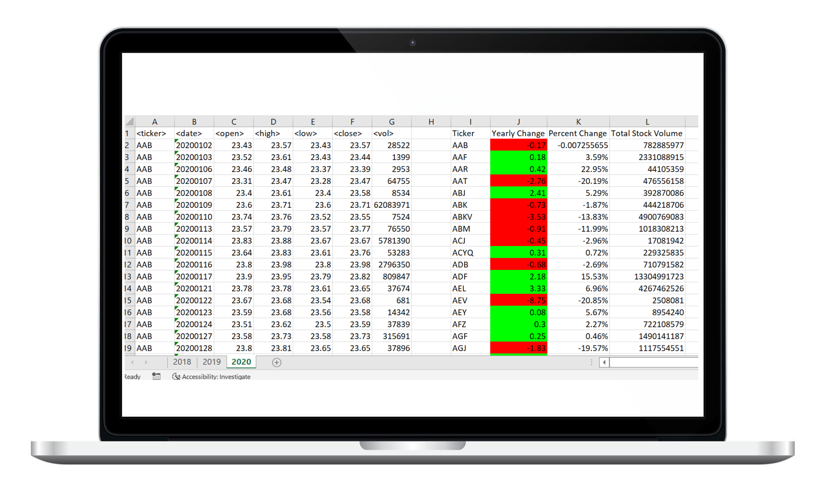This screenshot has width=823, height=495.
Task: Switch to the 2018 sheet tab
Action: (x=182, y=362)
